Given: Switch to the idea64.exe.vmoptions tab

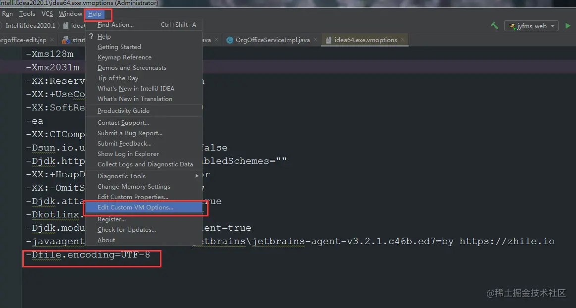Looking at the screenshot, I should pos(366,40).
